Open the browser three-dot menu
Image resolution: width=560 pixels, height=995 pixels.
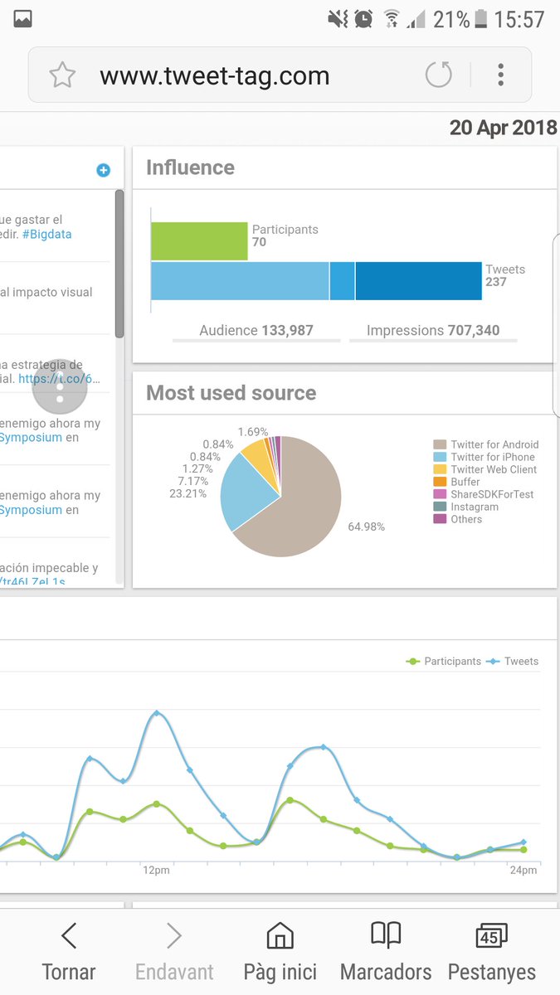click(x=501, y=75)
